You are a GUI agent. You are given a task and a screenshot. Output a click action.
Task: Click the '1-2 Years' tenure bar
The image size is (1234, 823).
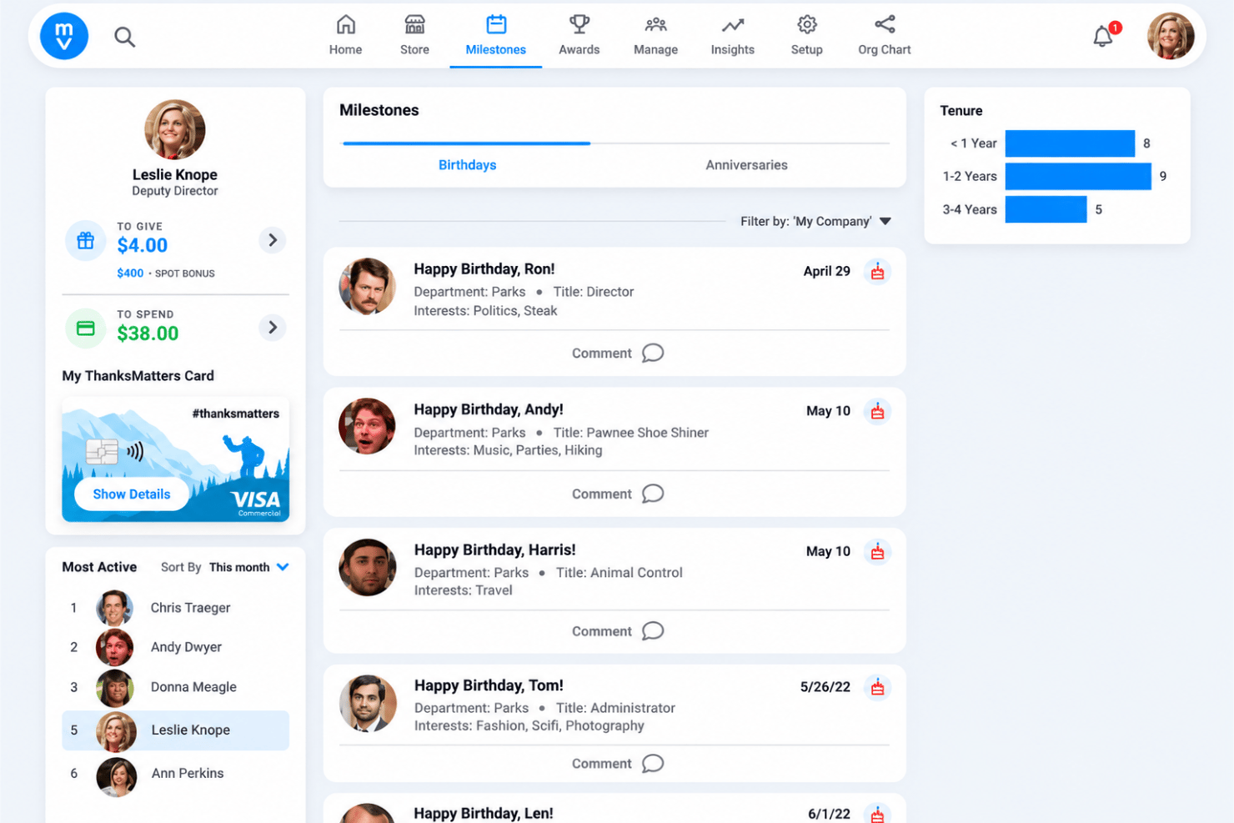[1078, 177]
